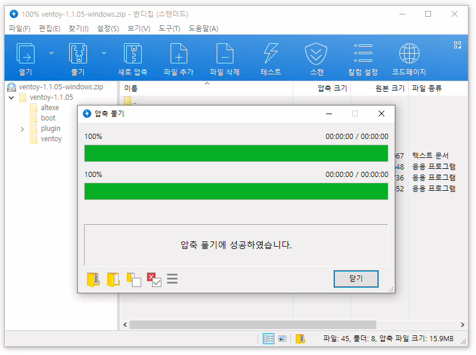The height and width of the screenshot is (355, 476).
Task: Click the 압축 풀기에 성공하였습니다. message
Action: pyautogui.click(x=236, y=245)
